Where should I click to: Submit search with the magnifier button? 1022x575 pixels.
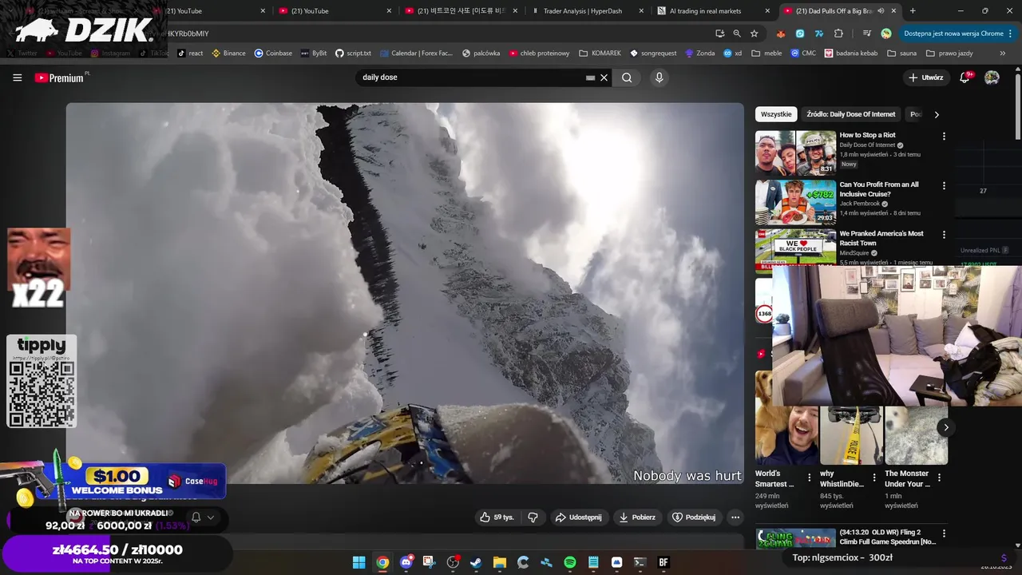627,77
